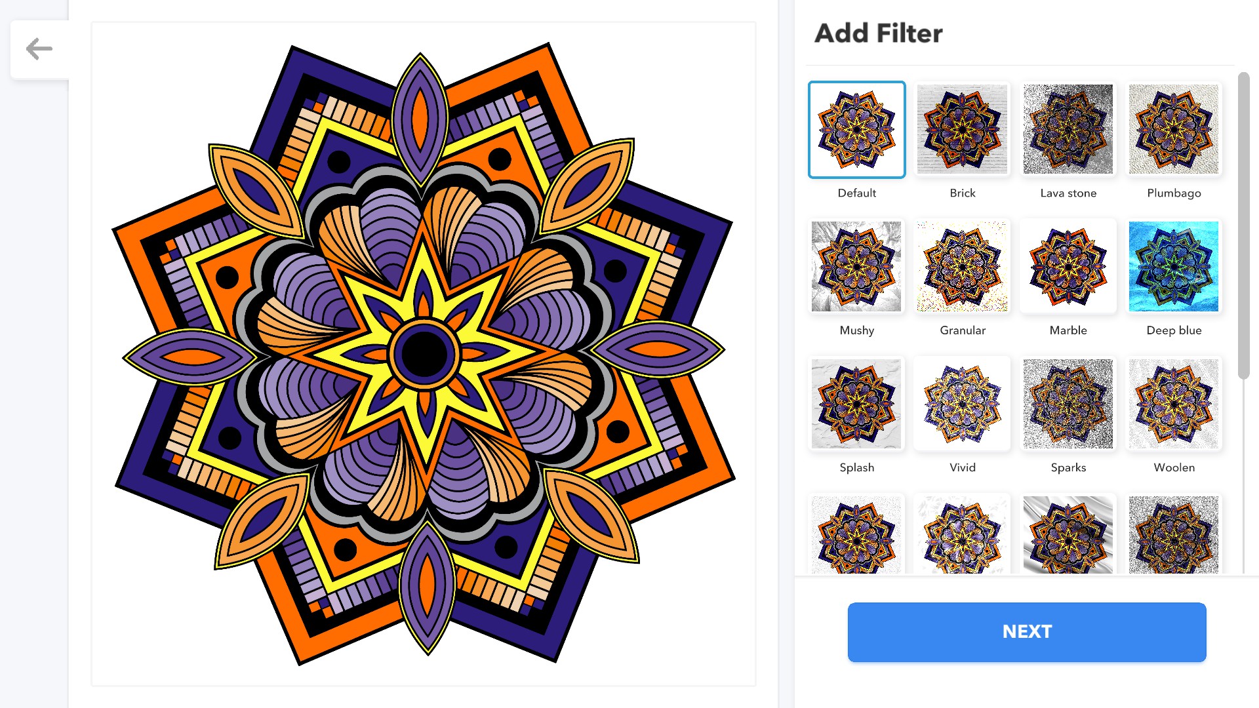Image resolution: width=1259 pixels, height=708 pixels.
Task: Click the back arrow icon
Action: pyautogui.click(x=39, y=49)
